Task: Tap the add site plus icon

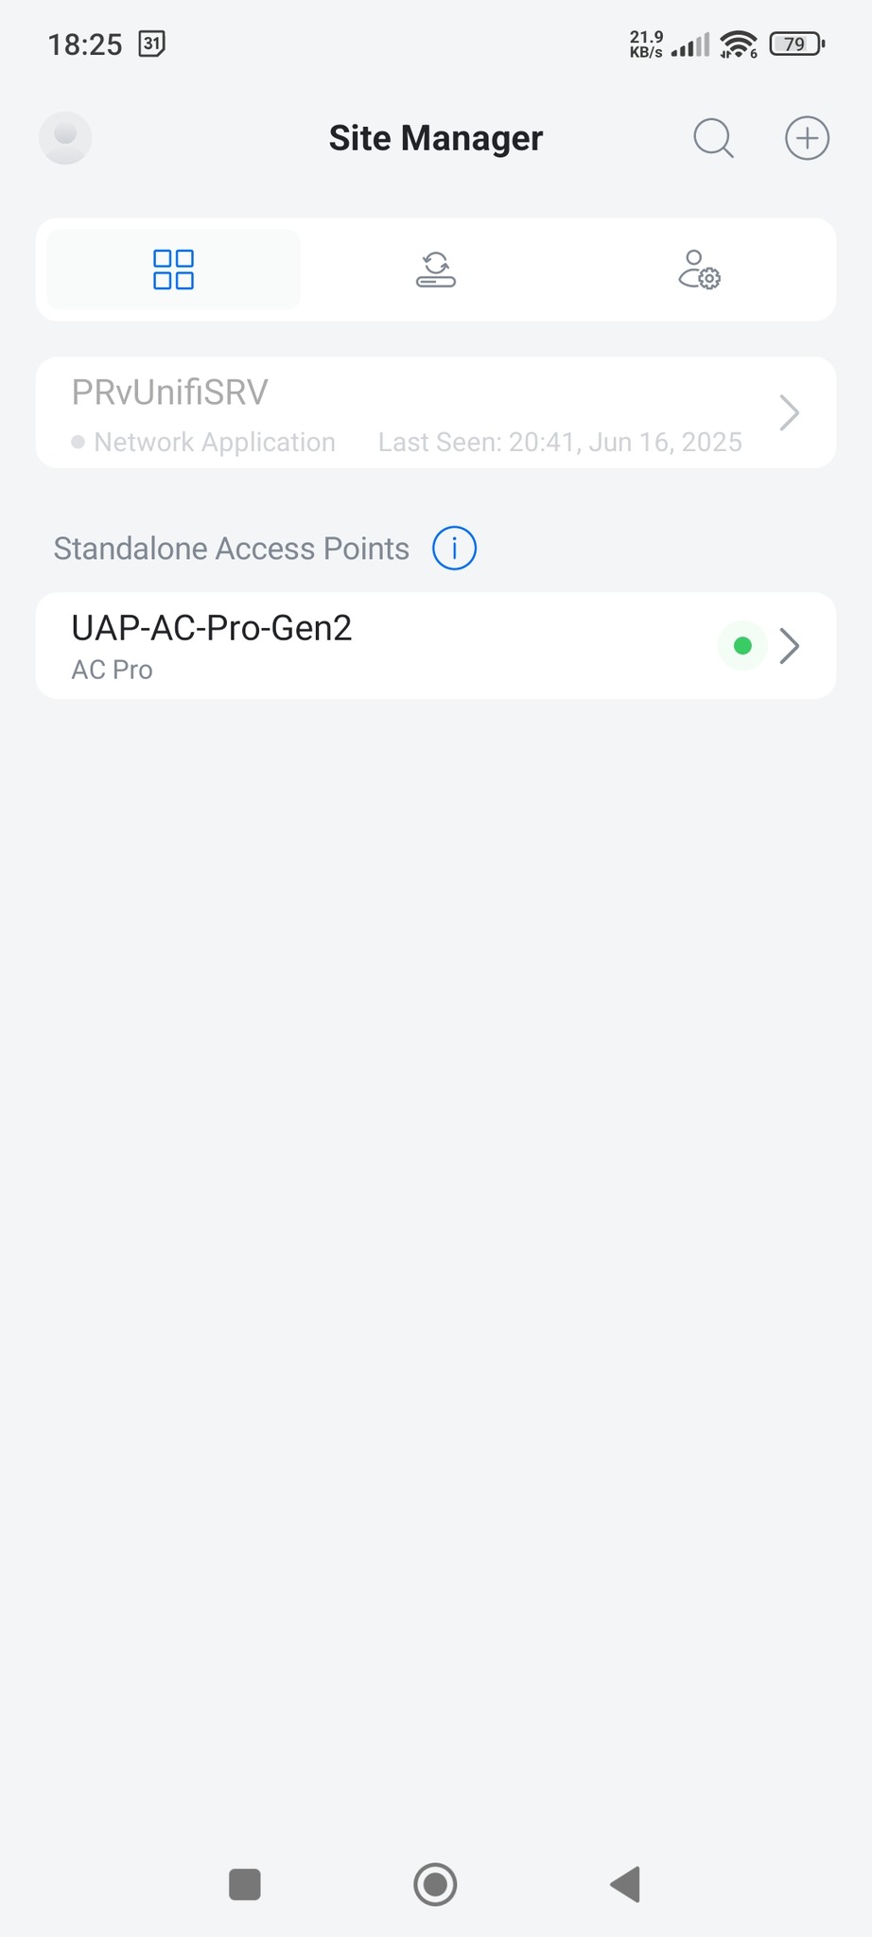Action: point(807,138)
